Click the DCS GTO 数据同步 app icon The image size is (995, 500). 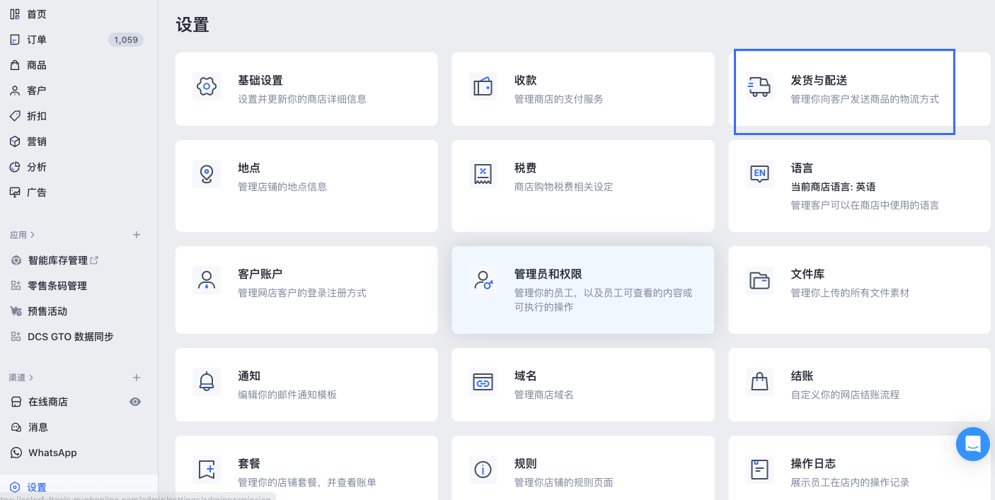[16, 337]
